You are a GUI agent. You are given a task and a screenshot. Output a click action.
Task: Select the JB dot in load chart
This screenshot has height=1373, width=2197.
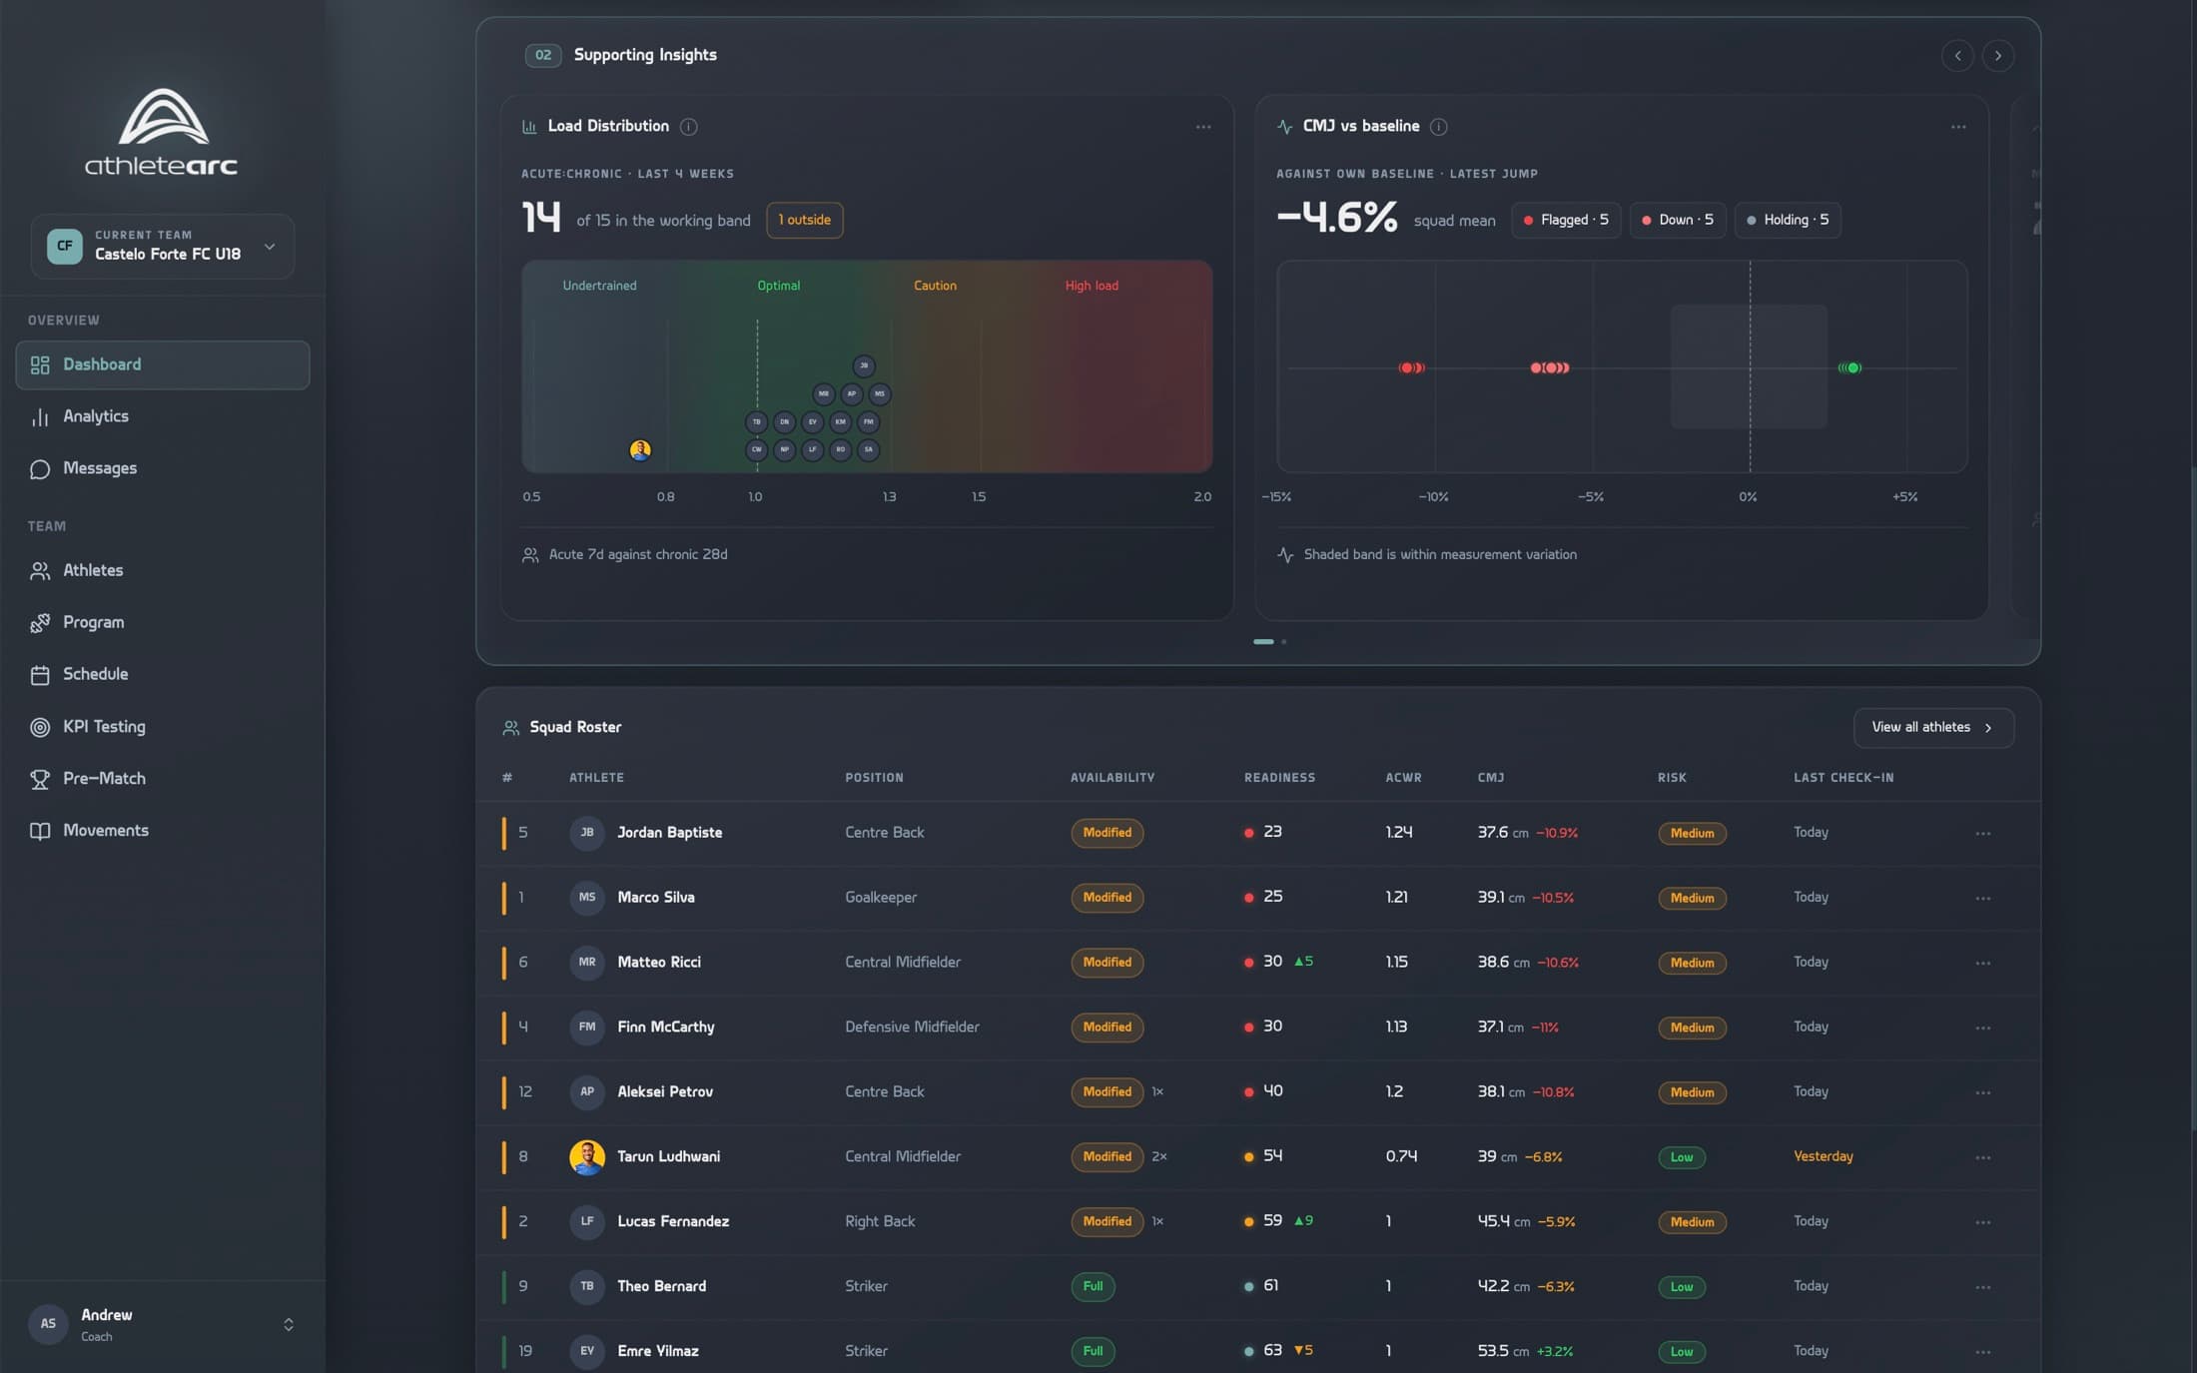point(864,366)
